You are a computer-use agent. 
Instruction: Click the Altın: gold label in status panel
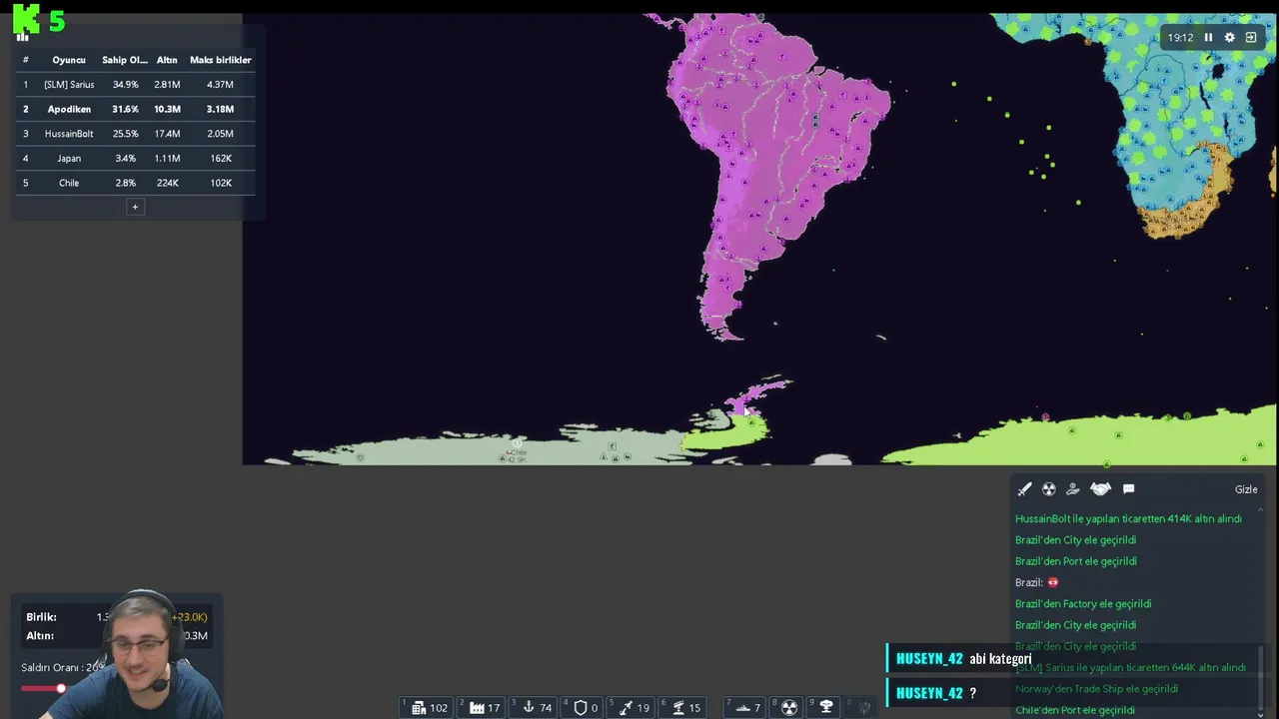pyautogui.click(x=40, y=636)
